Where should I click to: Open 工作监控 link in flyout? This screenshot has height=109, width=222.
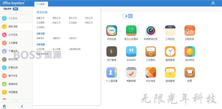click(x=73, y=23)
